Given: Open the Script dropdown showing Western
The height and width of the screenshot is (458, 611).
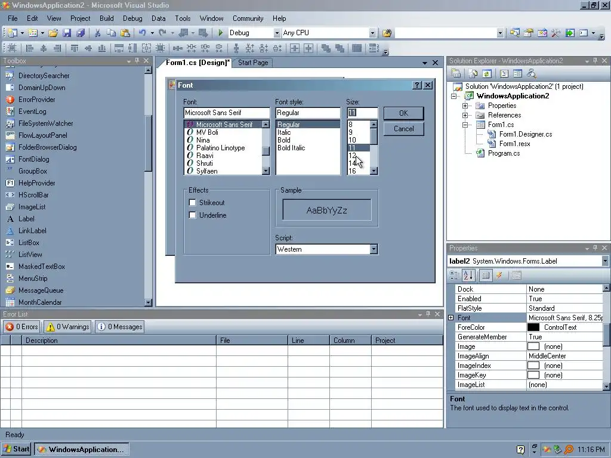Looking at the screenshot, I should (x=374, y=249).
